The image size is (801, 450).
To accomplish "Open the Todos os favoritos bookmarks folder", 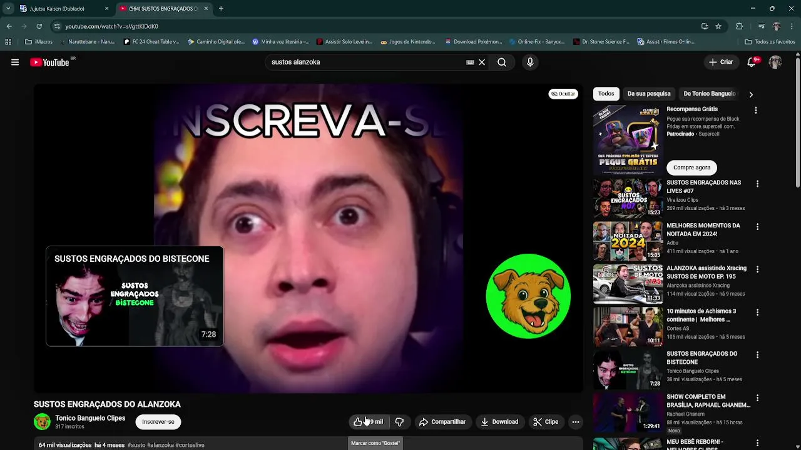I will [x=770, y=42].
